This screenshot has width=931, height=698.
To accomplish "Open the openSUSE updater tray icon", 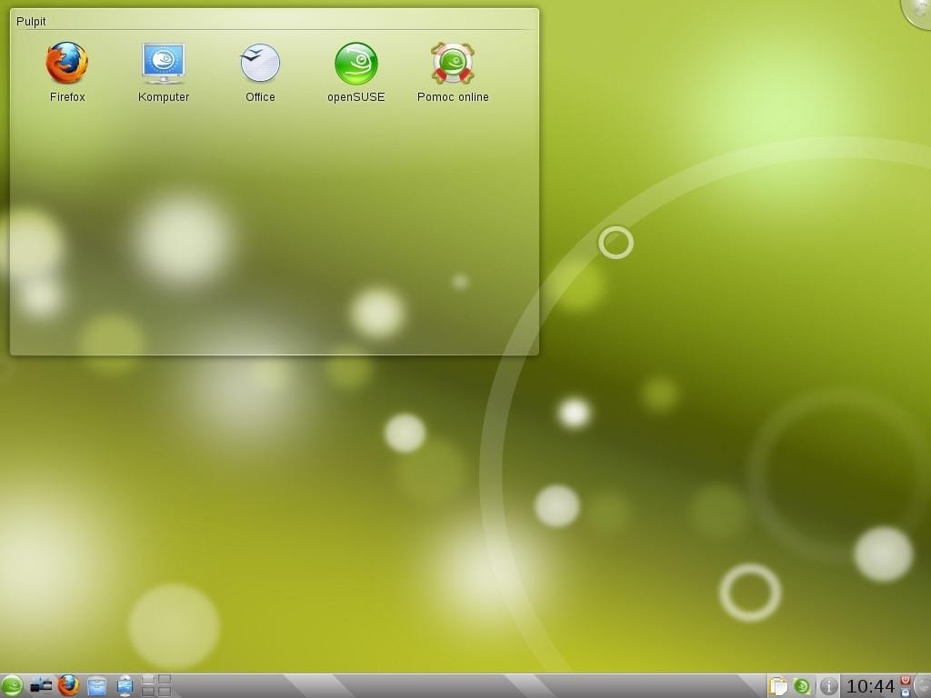I will point(801,686).
